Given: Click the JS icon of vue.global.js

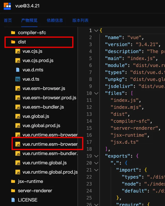Looking at the screenshot, I should pyautogui.click(x=18, y=116).
